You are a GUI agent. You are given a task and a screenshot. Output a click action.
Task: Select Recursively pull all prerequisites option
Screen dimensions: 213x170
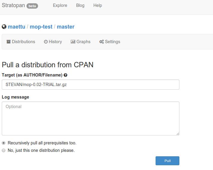(x=4, y=143)
